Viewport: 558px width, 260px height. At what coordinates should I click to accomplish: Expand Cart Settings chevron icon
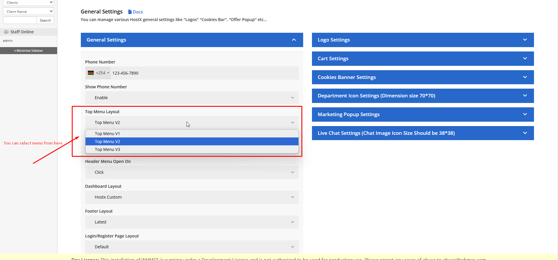525,58
